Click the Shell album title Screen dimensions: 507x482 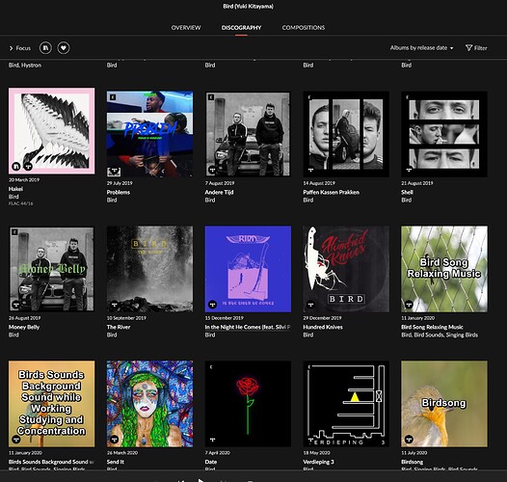[x=407, y=192]
